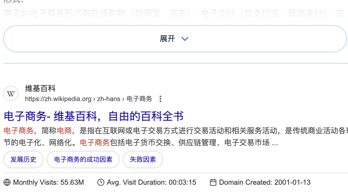Click the 维基百科 site name
Viewport: 348px width, 195px height.
point(40,88)
